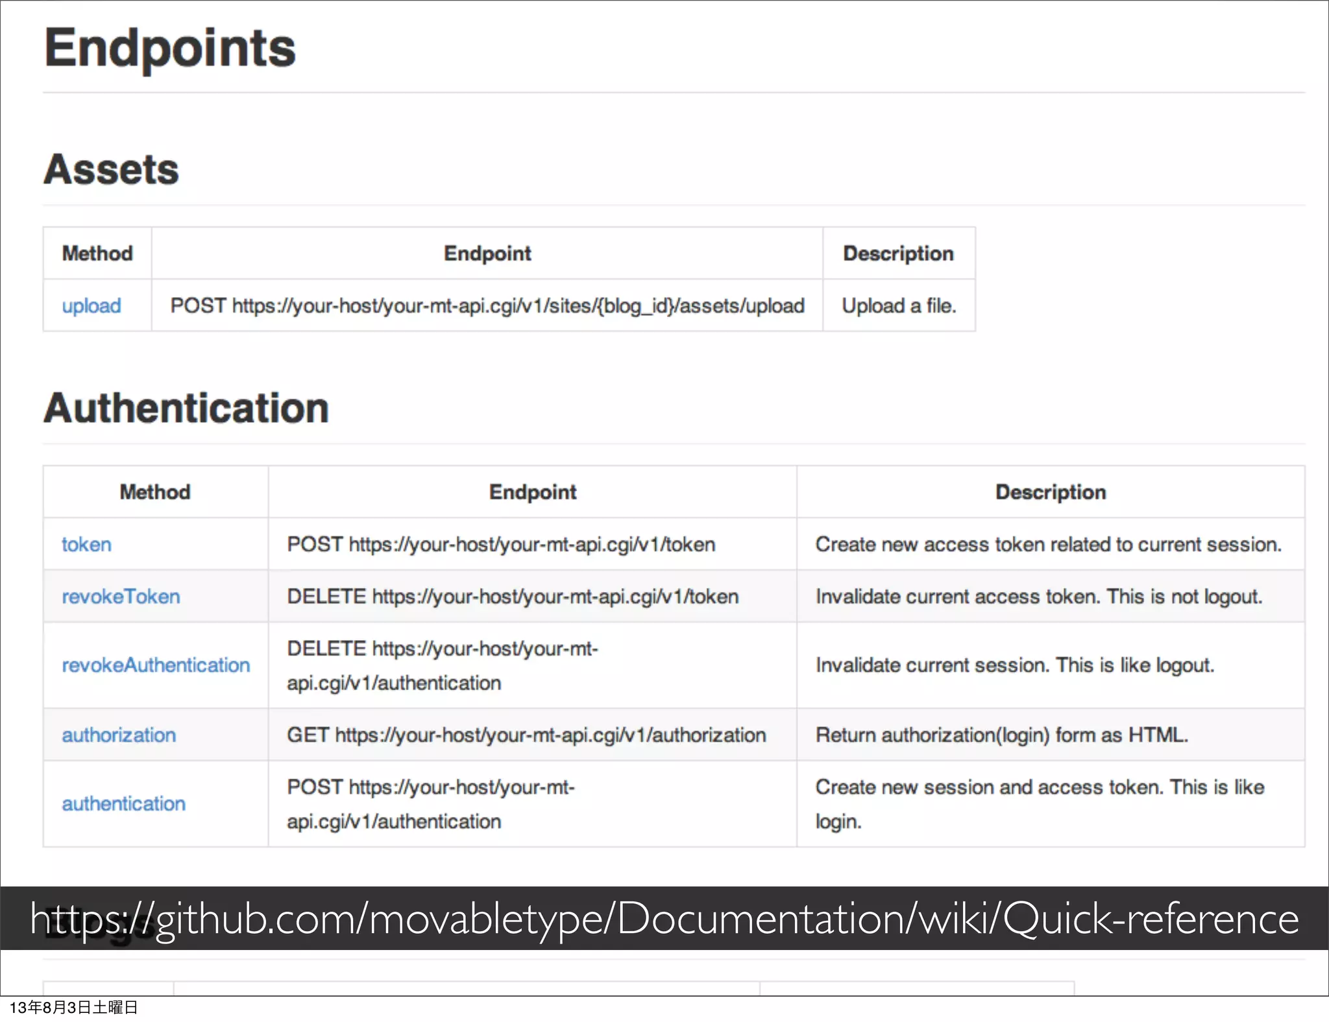Click the Endpoints page heading
Screen dimensions: 1329x1022
tap(170, 48)
